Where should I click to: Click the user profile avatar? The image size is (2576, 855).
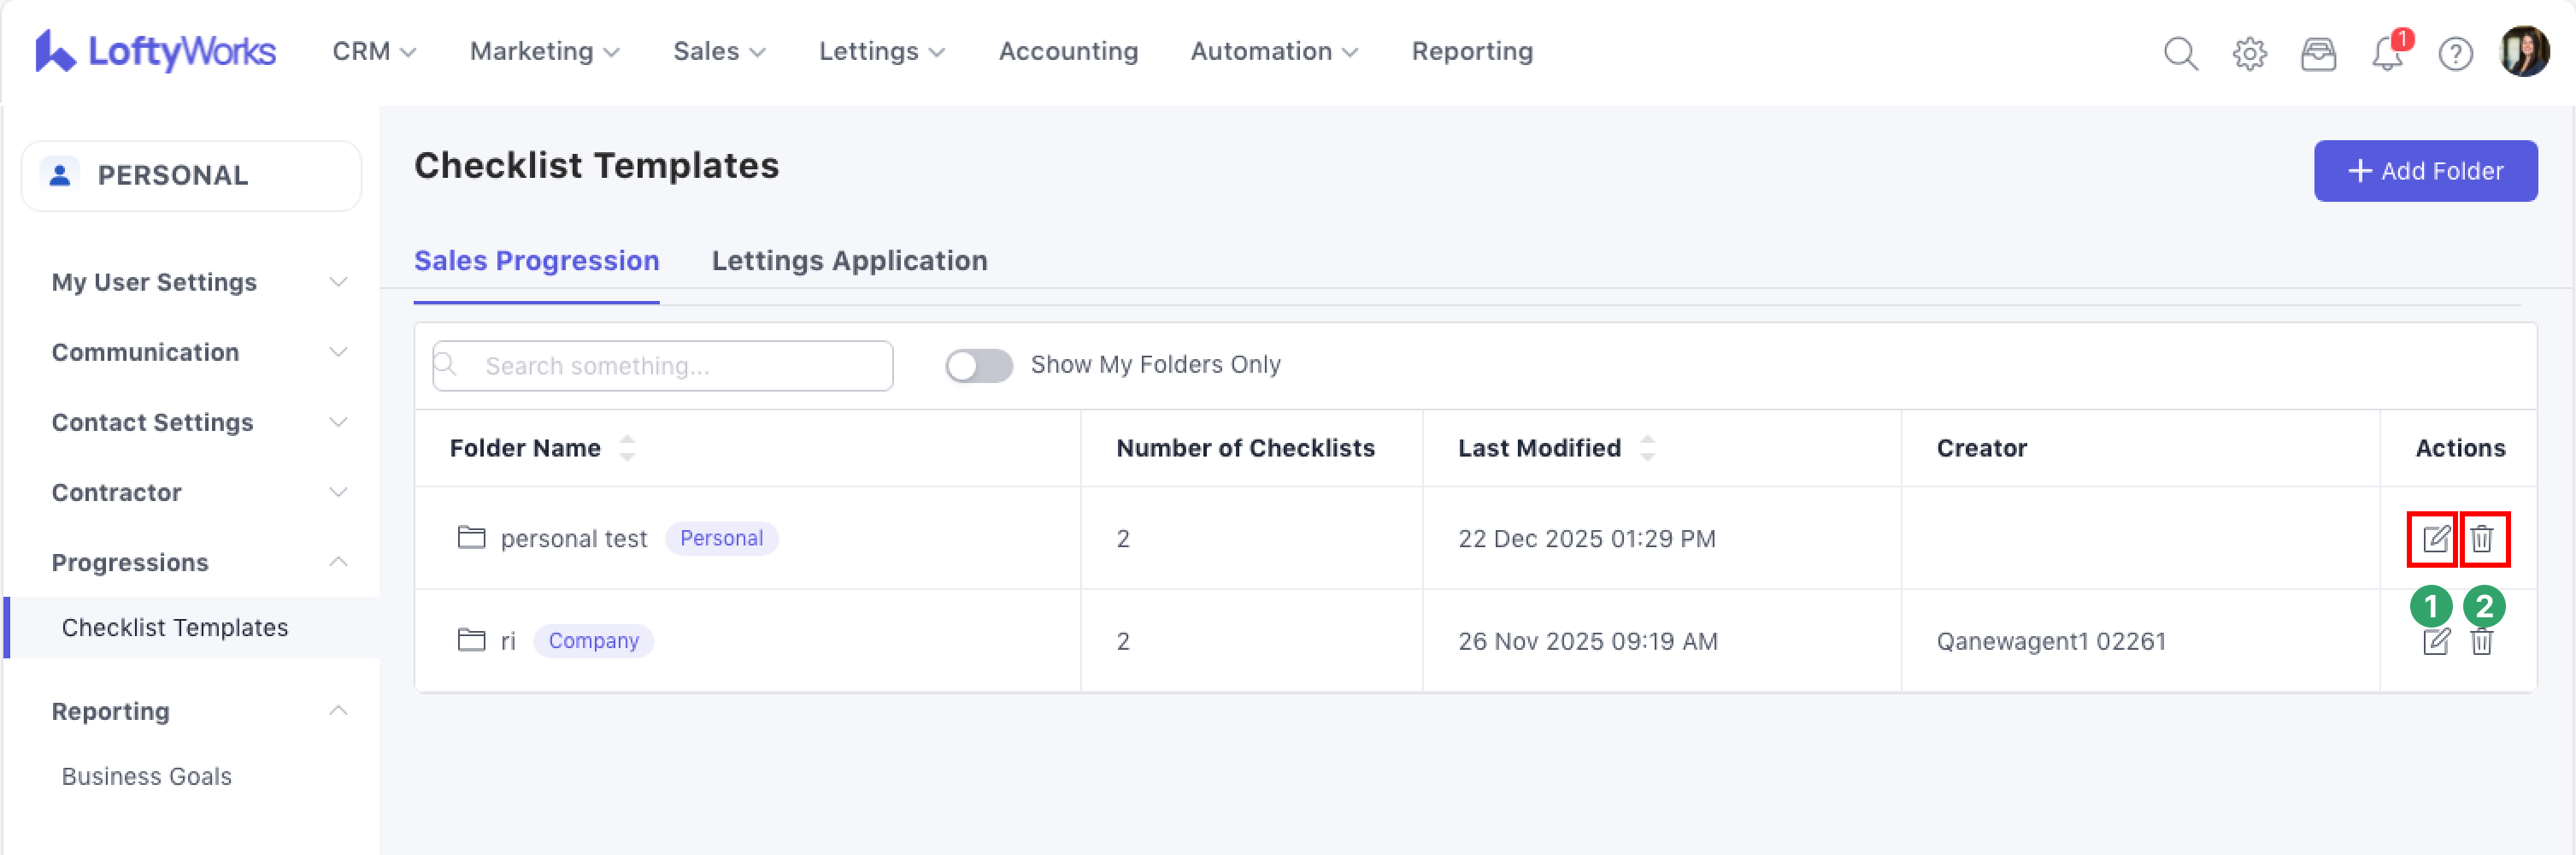[x=2524, y=52]
